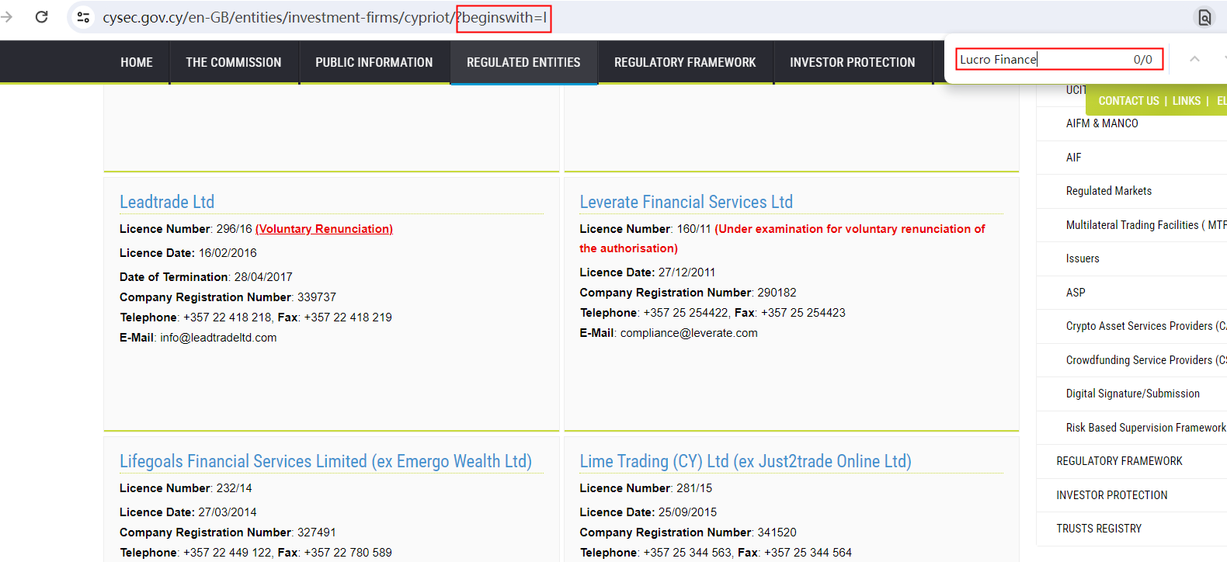This screenshot has height=562, width=1227.
Task: Select Multilateral Trading Facilities sidebar item
Action: click(1145, 225)
